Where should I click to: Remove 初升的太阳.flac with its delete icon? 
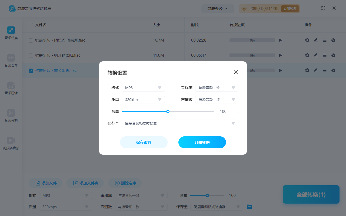tap(333, 55)
